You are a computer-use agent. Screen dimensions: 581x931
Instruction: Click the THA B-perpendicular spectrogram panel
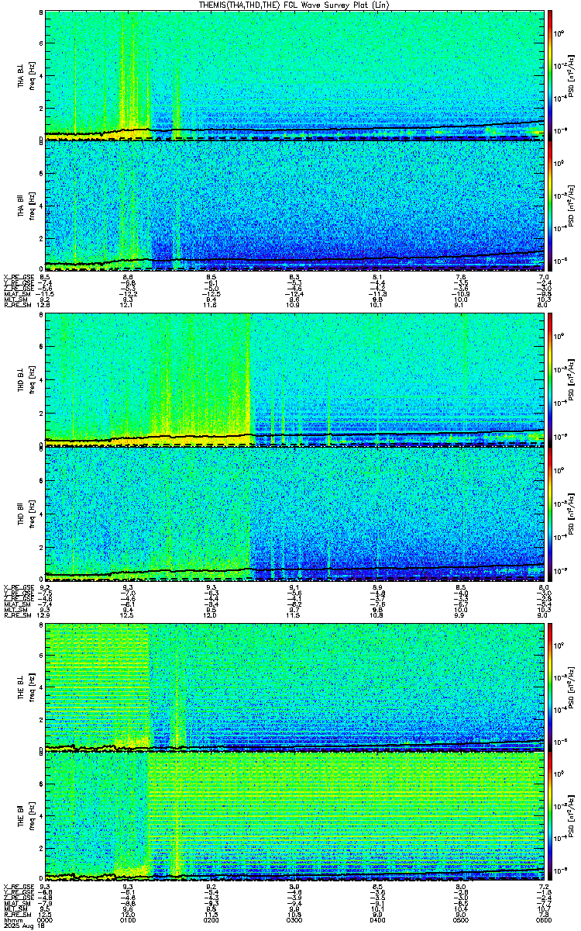[x=294, y=74]
